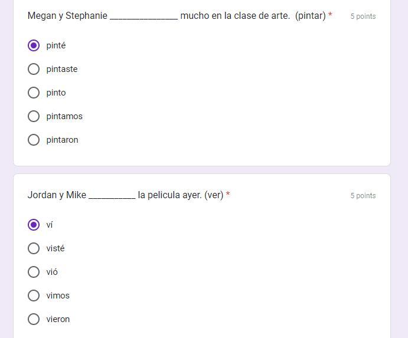Choose 'pintaron' for the pintar question
Viewport: 408px width, 338px height.
(34, 140)
